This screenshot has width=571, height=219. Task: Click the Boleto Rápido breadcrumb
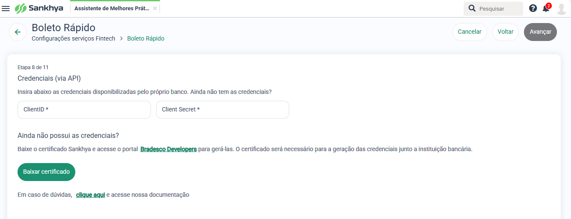pyautogui.click(x=146, y=38)
